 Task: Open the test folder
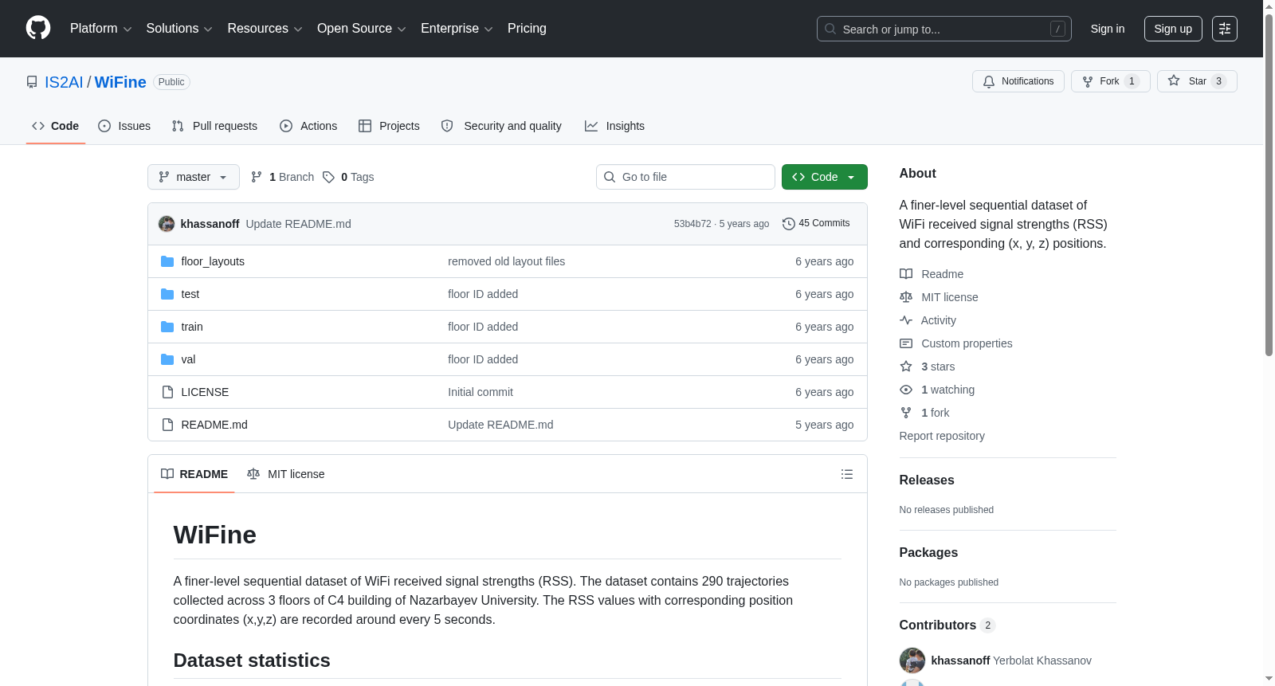click(190, 294)
